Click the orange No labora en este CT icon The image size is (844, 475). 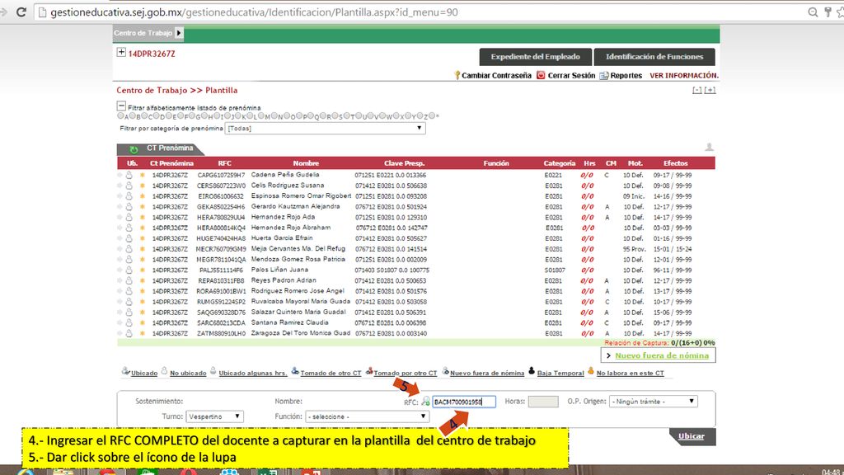point(591,370)
